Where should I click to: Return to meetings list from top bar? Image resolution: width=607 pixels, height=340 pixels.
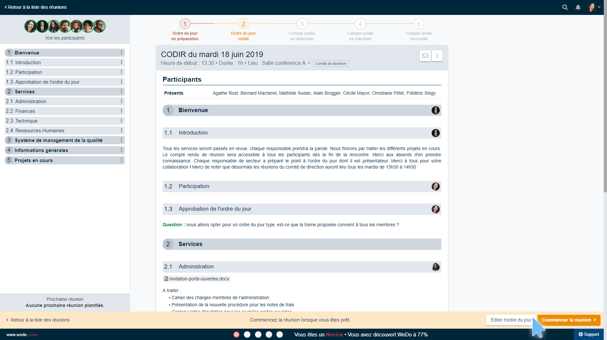click(x=36, y=7)
